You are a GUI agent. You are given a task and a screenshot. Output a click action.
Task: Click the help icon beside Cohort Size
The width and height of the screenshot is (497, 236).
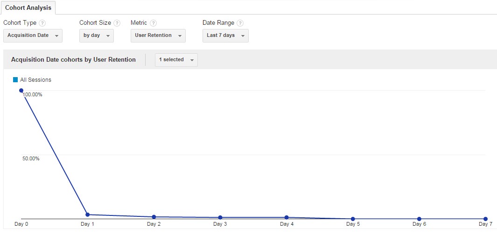117,23
